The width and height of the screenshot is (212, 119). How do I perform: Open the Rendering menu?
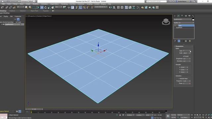pos(64,4)
